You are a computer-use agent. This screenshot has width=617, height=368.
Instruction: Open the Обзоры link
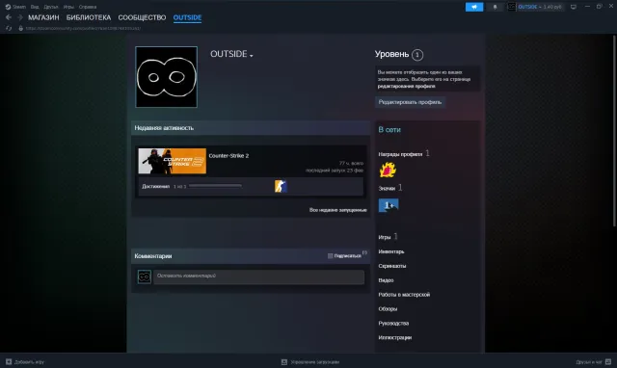388,309
